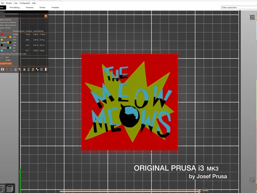
Task: Toggle color changes visibility icon
Action: (24, 70)
